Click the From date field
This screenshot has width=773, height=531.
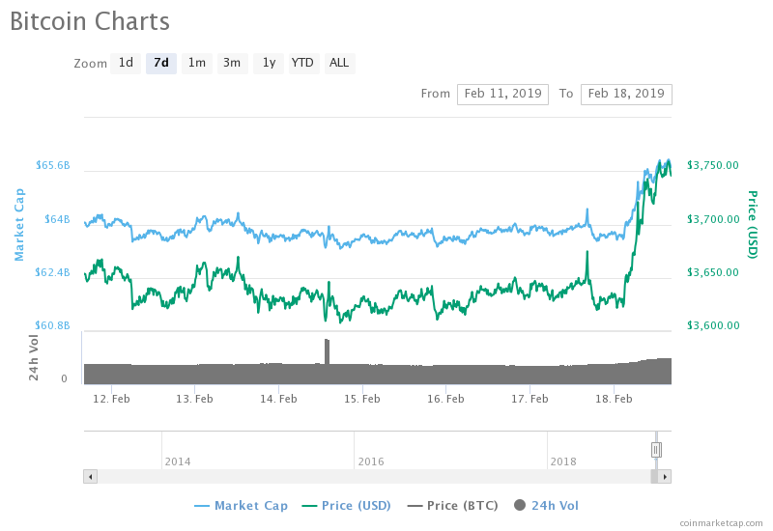coord(502,94)
